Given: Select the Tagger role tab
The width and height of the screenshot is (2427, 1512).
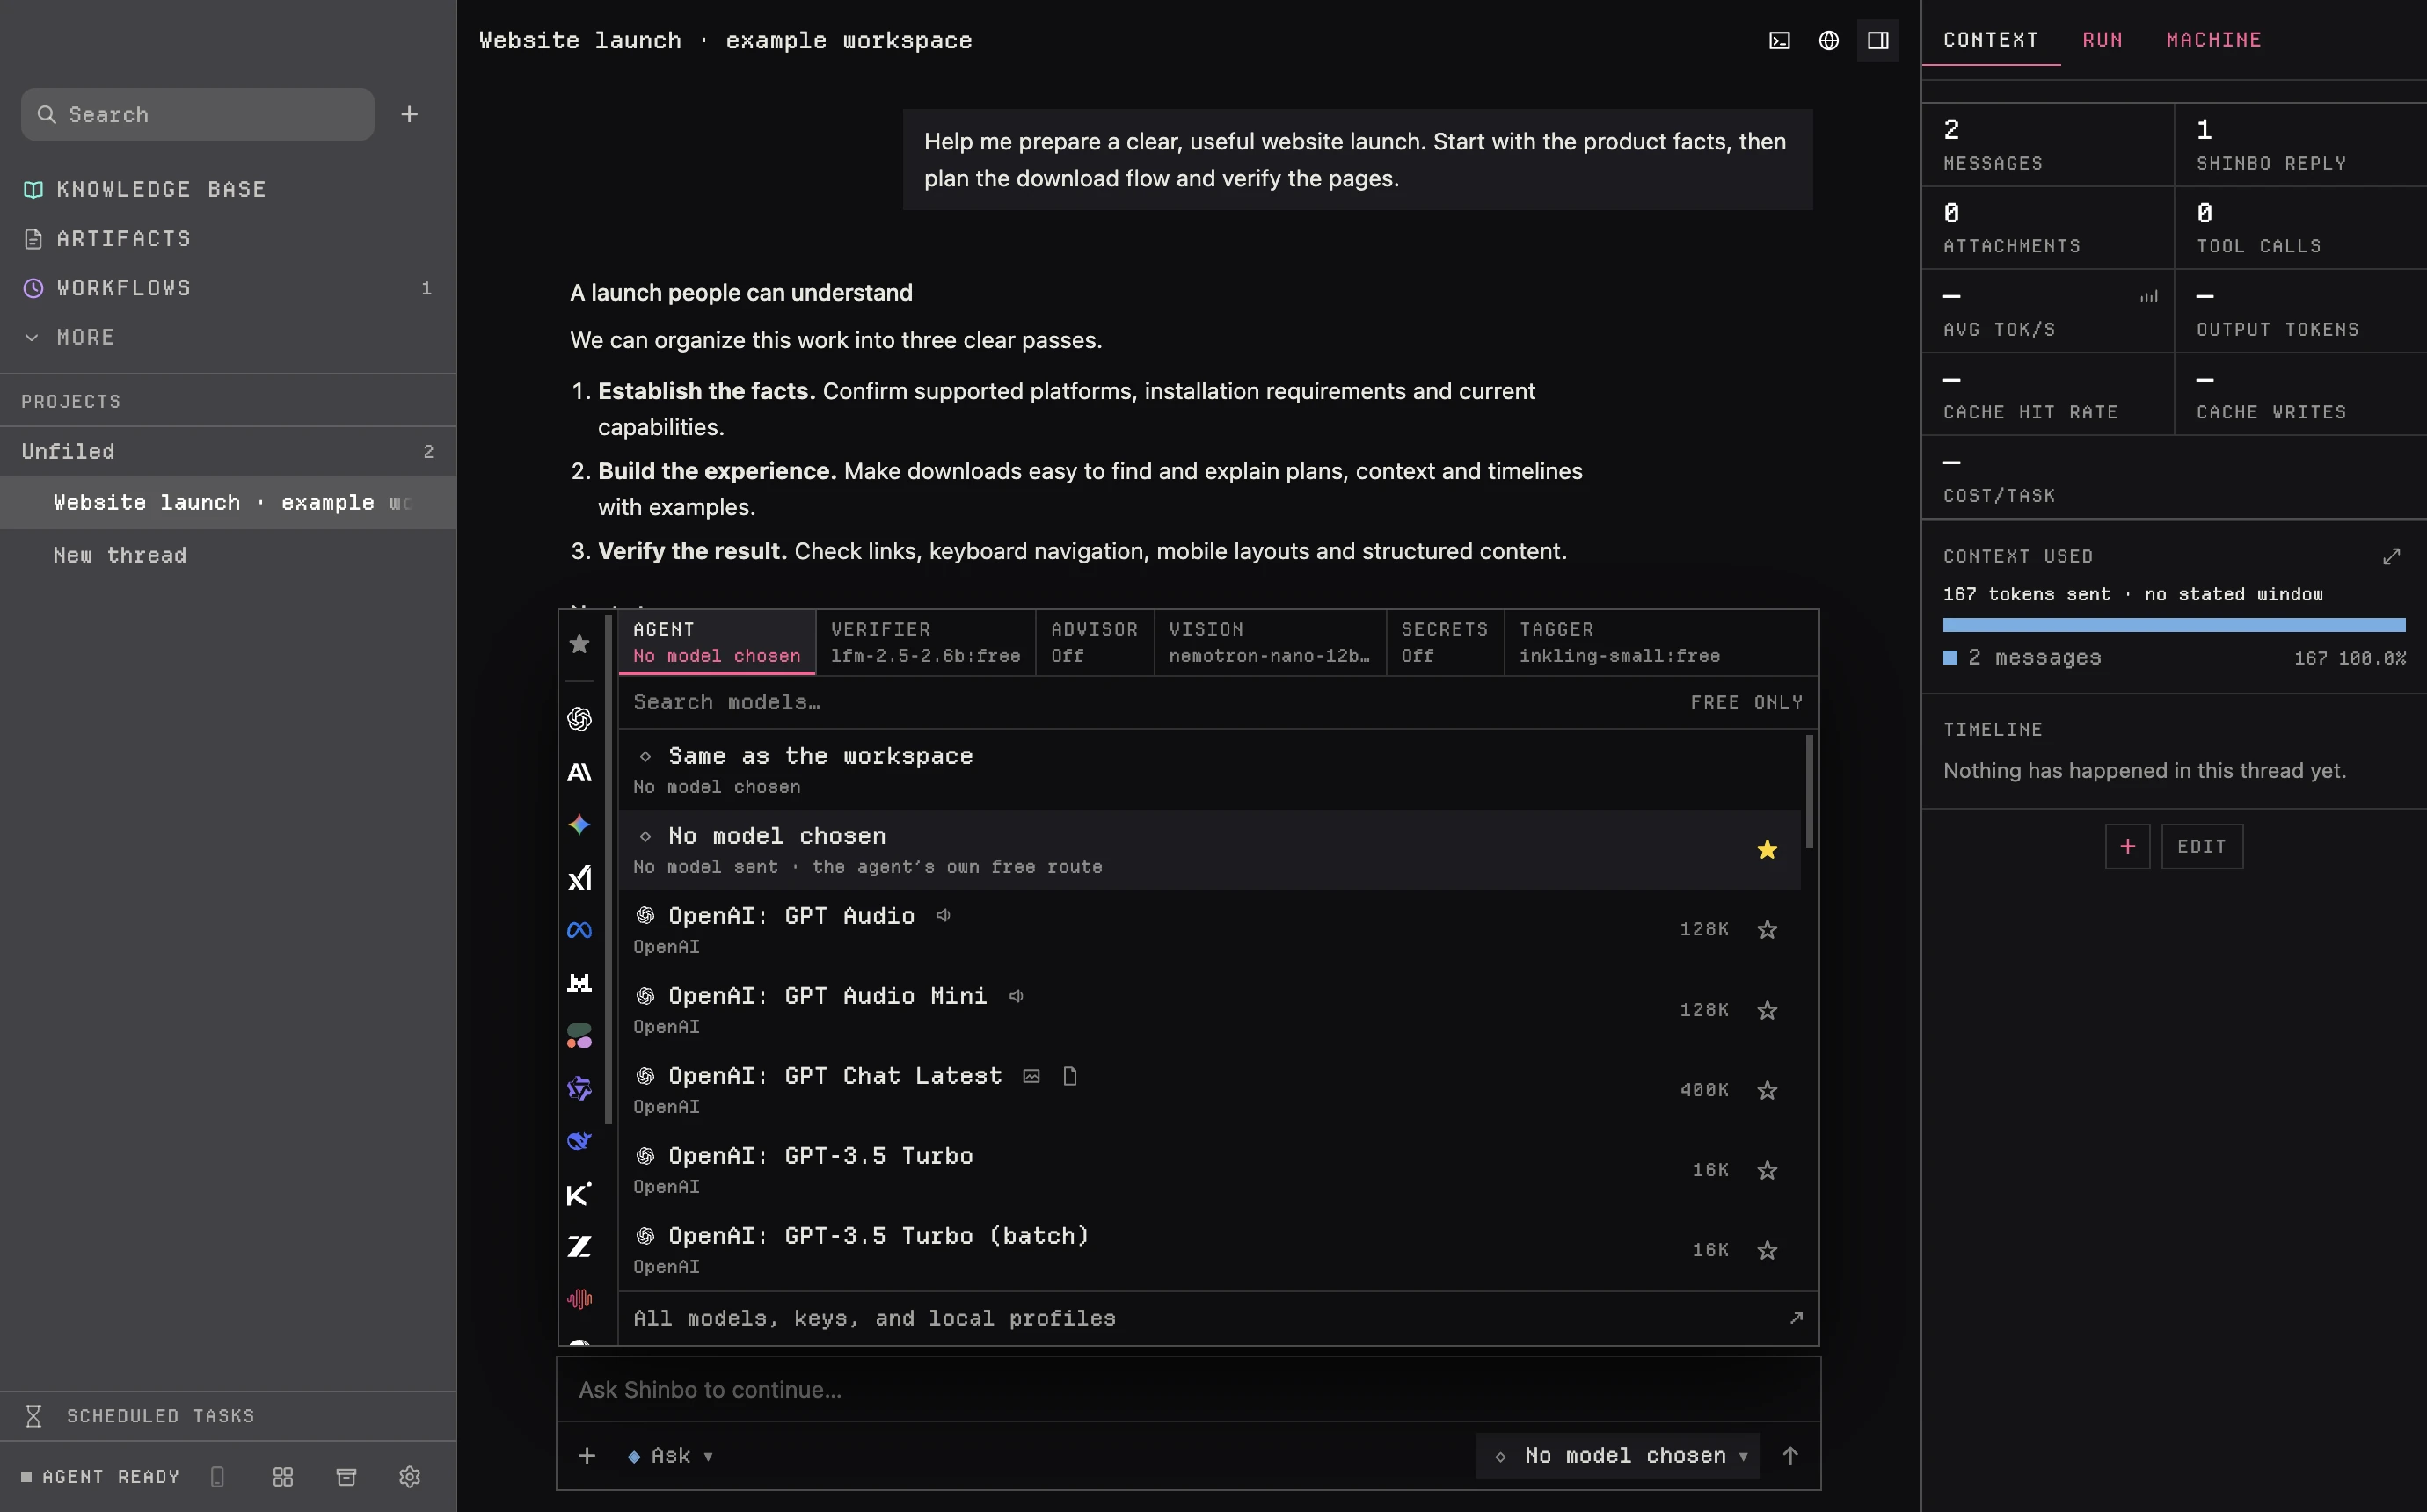Looking at the screenshot, I should 1620,642.
